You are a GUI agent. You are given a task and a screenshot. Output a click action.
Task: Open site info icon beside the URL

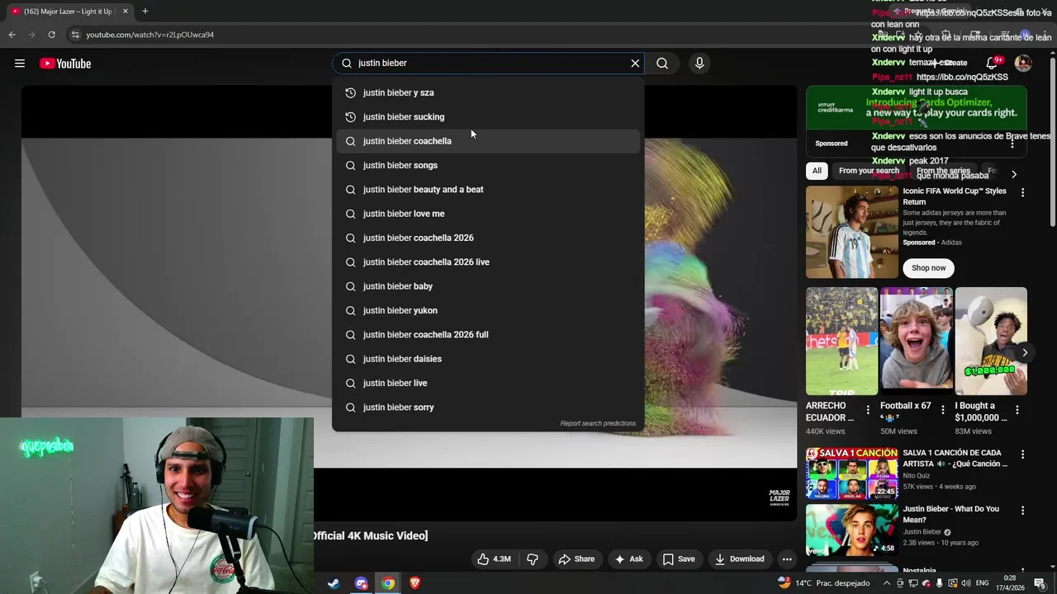pyautogui.click(x=75, y=35)
